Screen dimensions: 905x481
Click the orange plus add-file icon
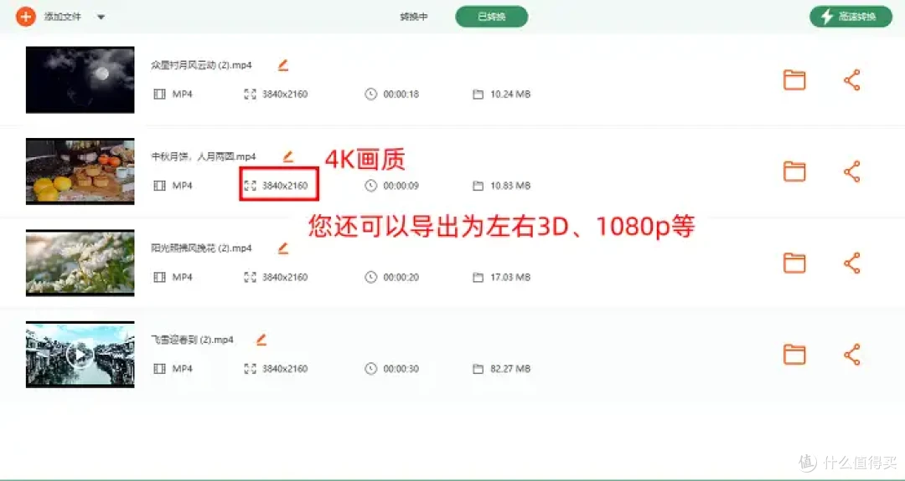pos(25,17)
